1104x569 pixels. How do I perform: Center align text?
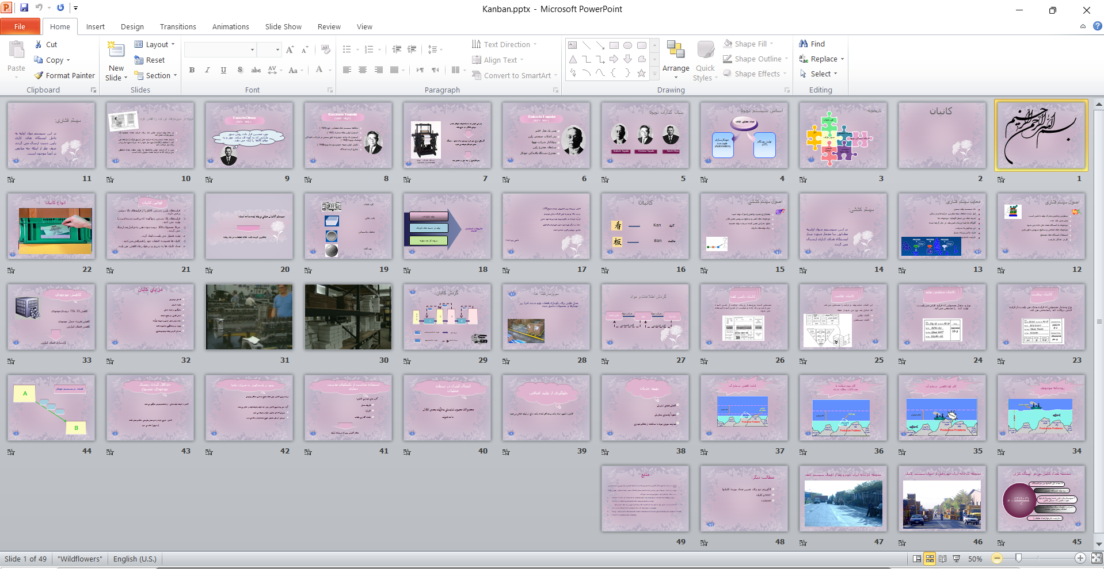tap(363, 70)
